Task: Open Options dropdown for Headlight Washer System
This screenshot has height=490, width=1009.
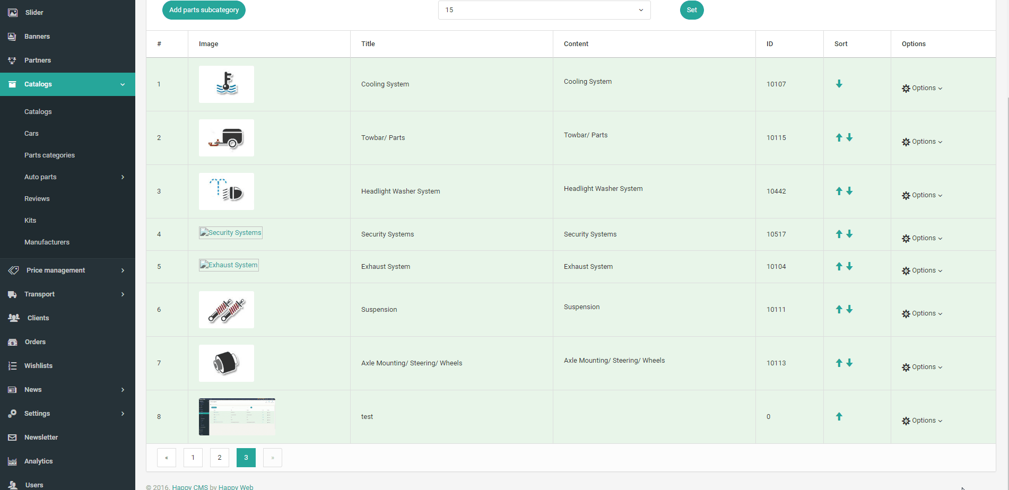Action: coord(922,195)
